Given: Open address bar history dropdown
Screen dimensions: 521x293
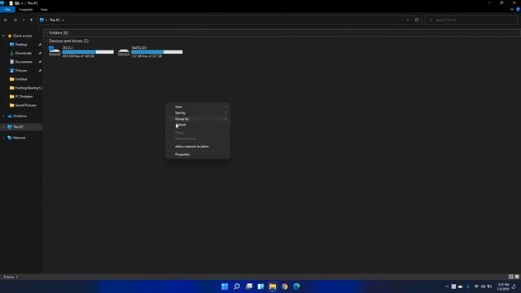Looking at the screenshot, I should [x=408, y=20].
